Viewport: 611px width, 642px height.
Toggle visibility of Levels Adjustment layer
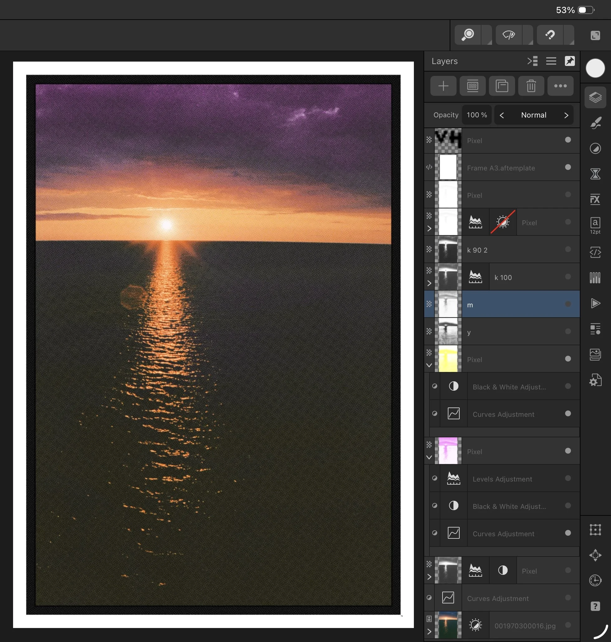click(568, 478)
